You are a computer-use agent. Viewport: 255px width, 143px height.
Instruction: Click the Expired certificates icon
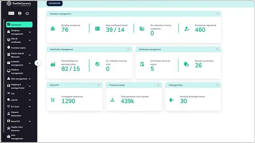click(186, 64)
